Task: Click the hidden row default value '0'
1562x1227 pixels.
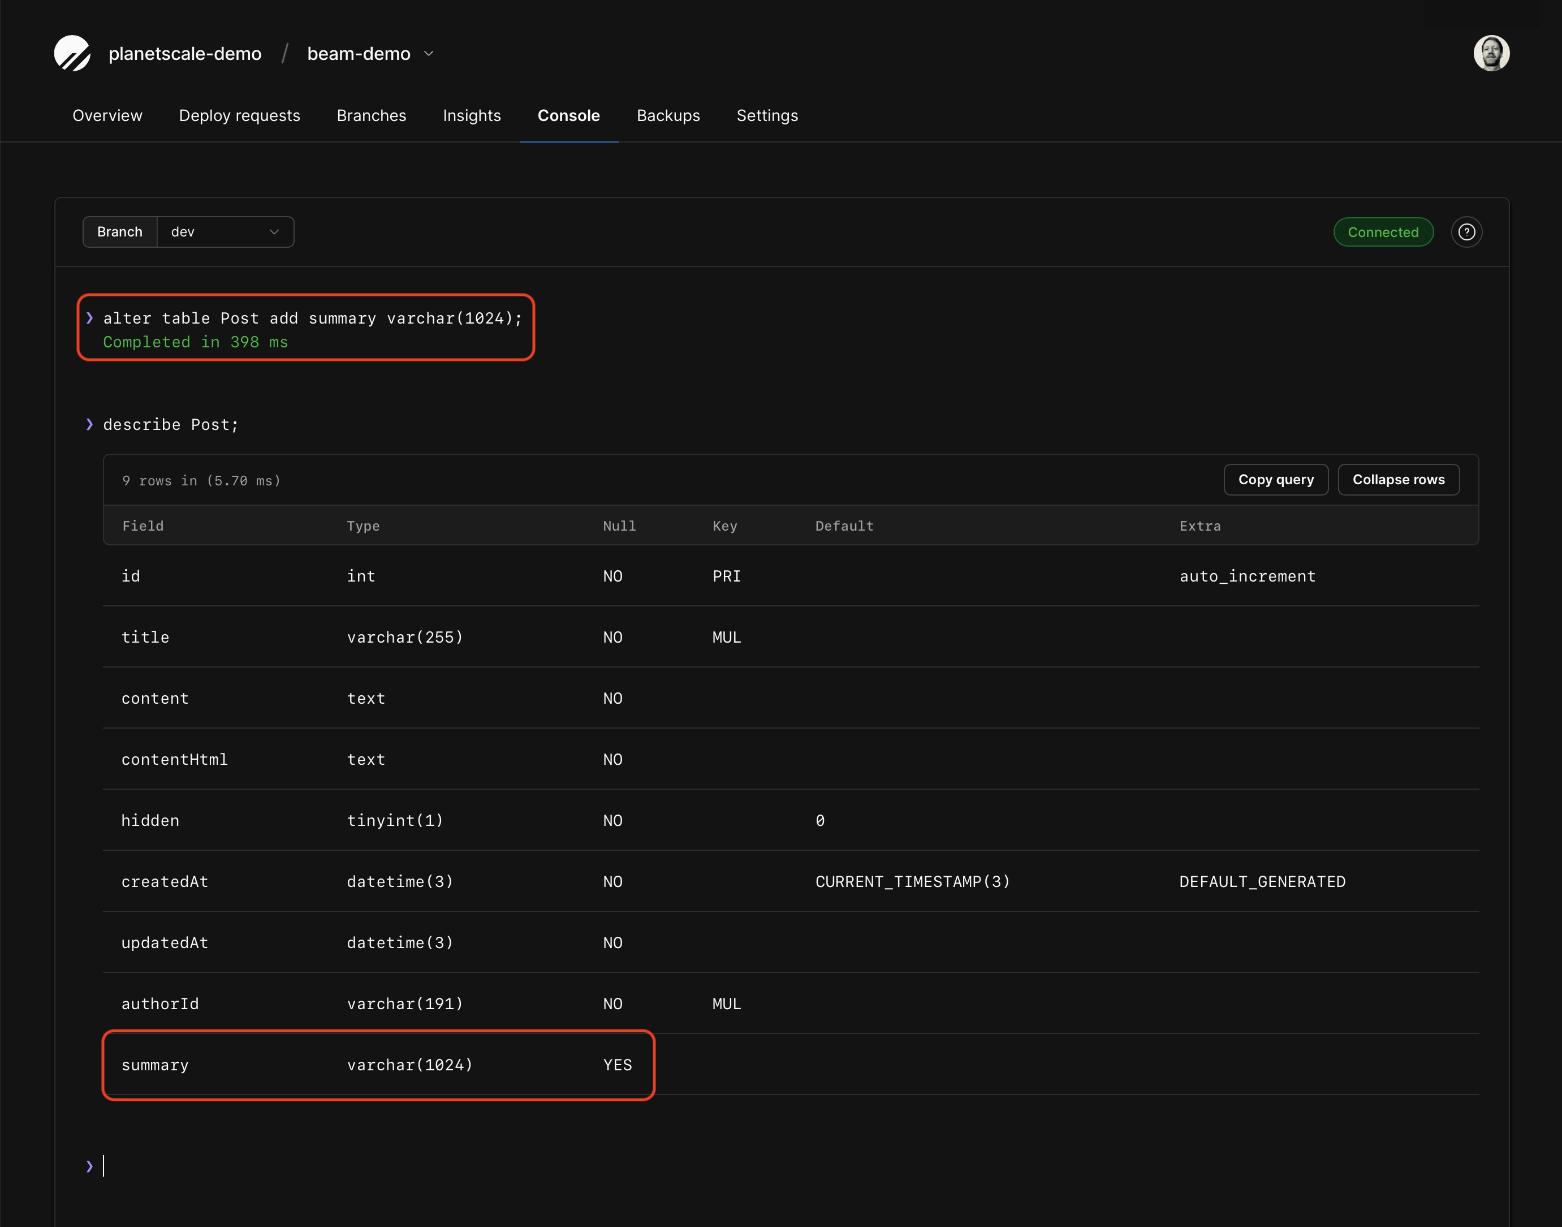Action: pos(820,820)
